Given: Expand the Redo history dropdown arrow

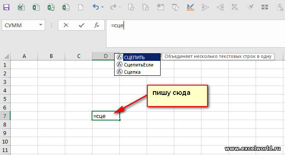Looking at the screenshot, I should pyautogui.click(x=120, y=7).
